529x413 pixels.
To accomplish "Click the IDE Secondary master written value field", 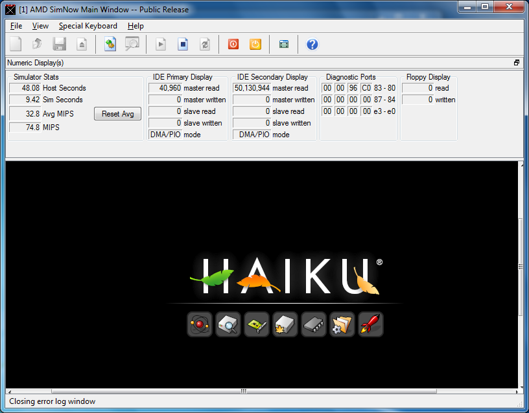I will [252, 100].
